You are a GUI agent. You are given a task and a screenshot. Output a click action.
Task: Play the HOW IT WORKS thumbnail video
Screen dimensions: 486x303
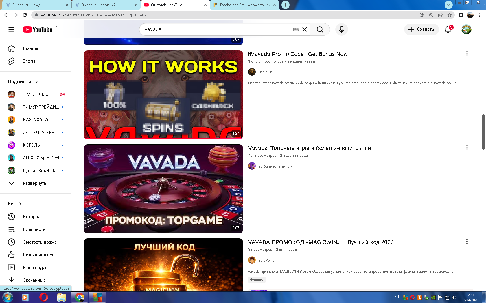pyautogui.click(x=163, y=95)
